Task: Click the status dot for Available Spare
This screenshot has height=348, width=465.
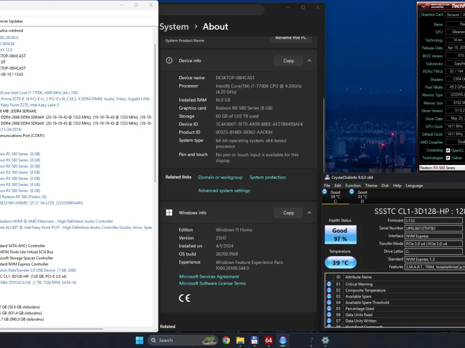Action: tap(329, 296)
